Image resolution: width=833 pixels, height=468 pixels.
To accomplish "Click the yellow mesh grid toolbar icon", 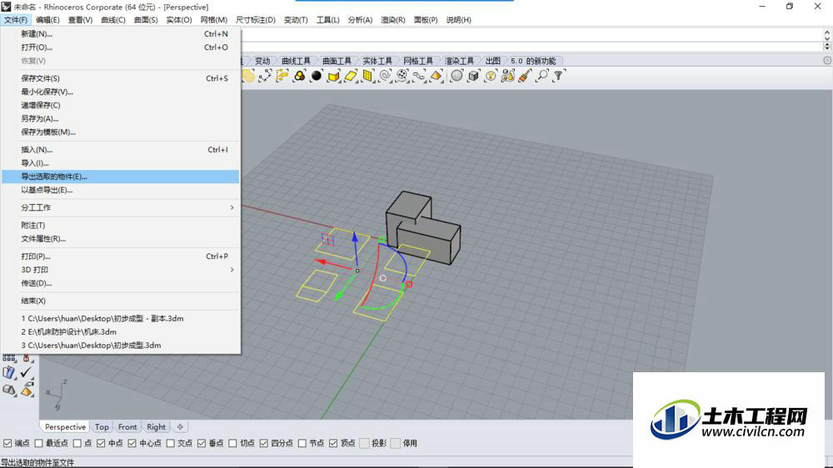I will coord(367,76).
